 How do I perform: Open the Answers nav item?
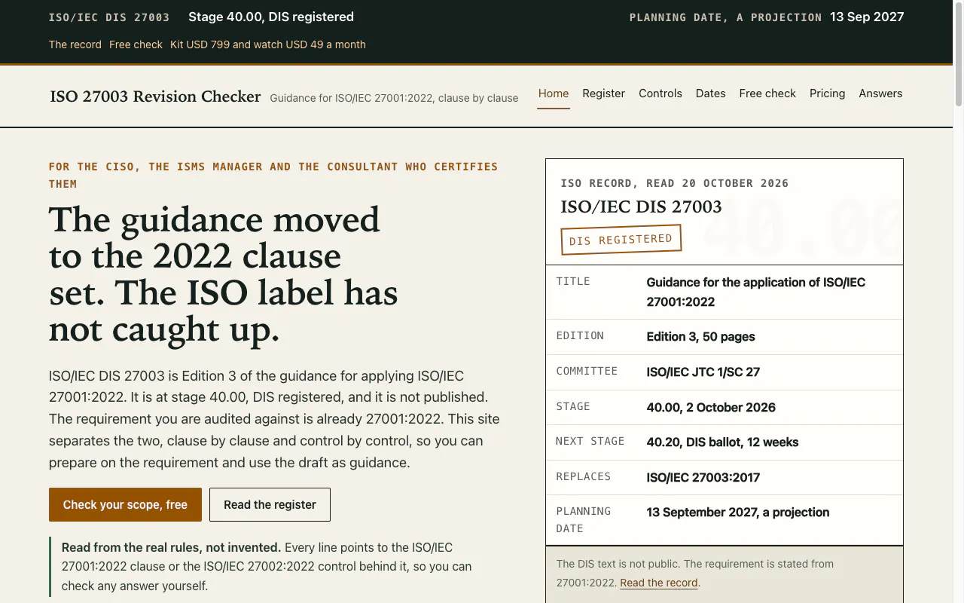point(880,93)
